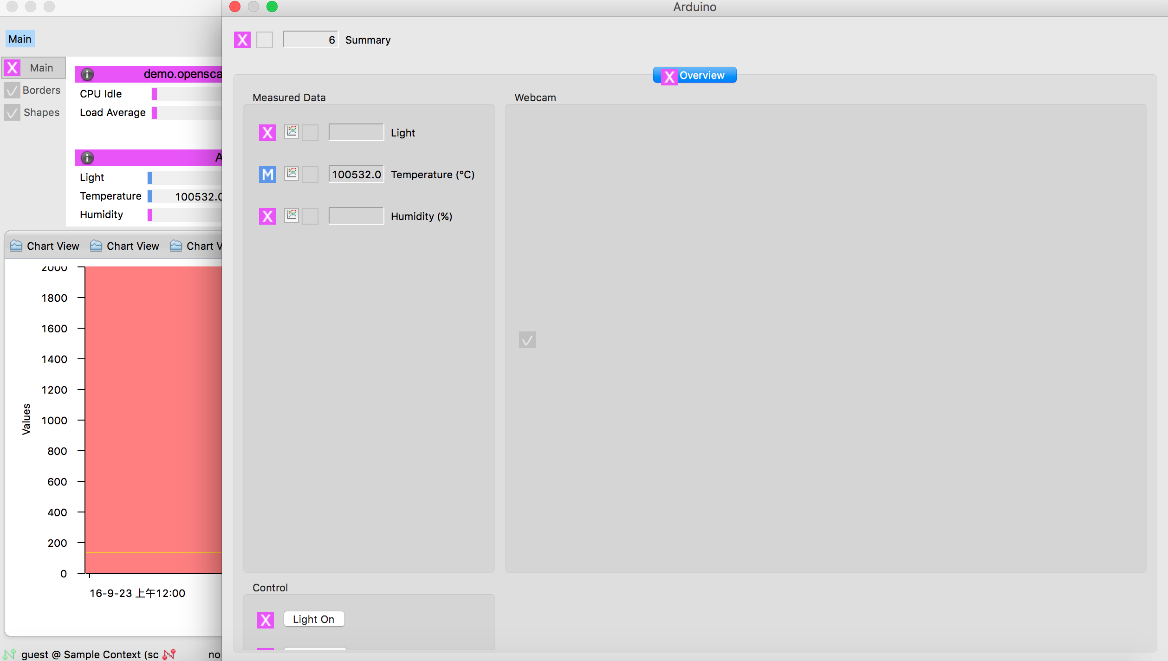1168x661 pixels.
Task: Click the magenta X status icon beside Humidity
Action: 267,216
